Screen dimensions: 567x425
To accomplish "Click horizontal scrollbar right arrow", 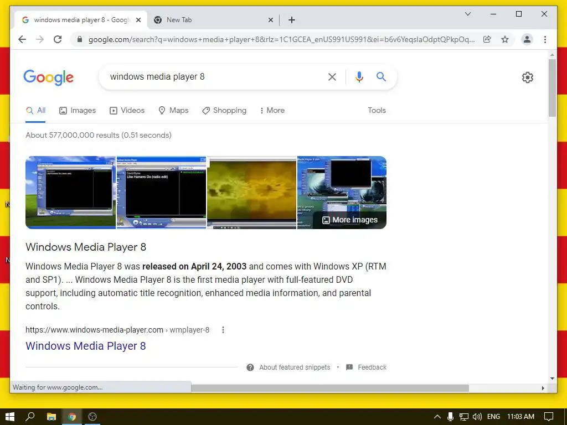I will tap(543, 388).
